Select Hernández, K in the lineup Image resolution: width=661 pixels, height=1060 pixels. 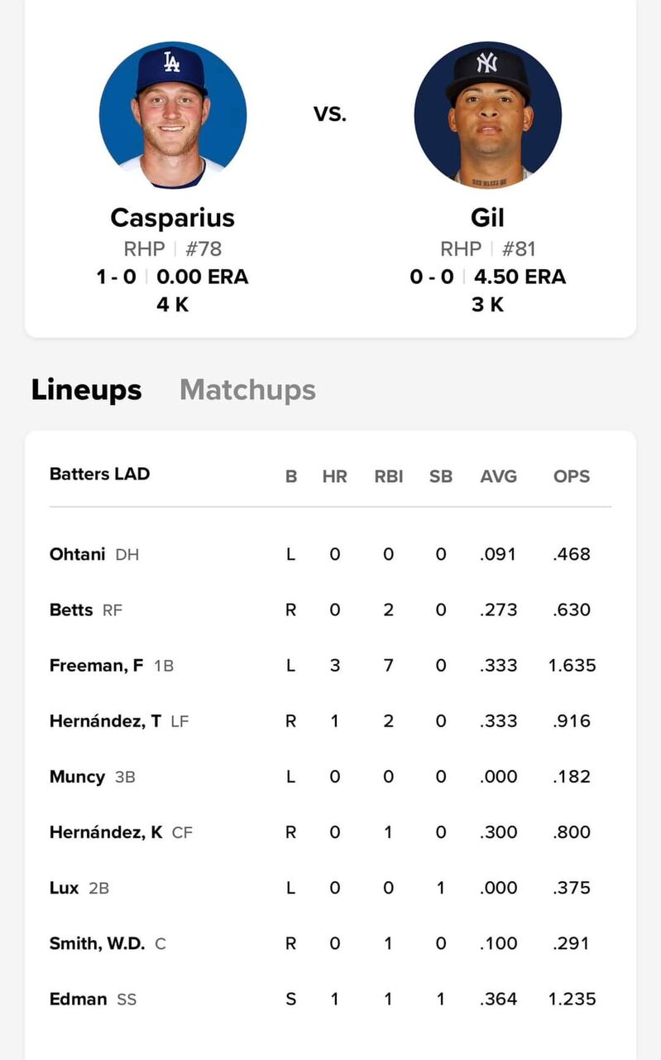click(106, 832)
